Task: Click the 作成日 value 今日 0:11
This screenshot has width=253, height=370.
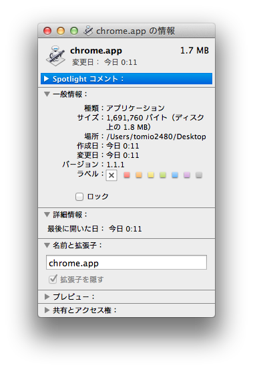Action: (x=123, y=146)
